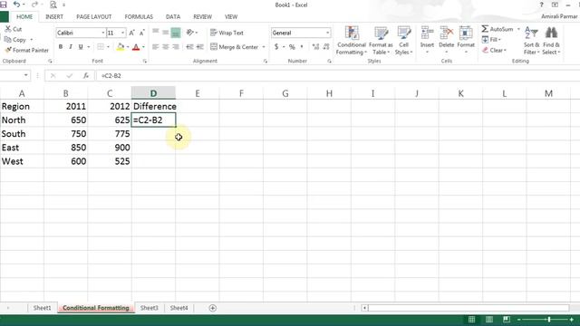Click the Cut scissors button
The width and height of the screenshot is (580, 326).
14,29
